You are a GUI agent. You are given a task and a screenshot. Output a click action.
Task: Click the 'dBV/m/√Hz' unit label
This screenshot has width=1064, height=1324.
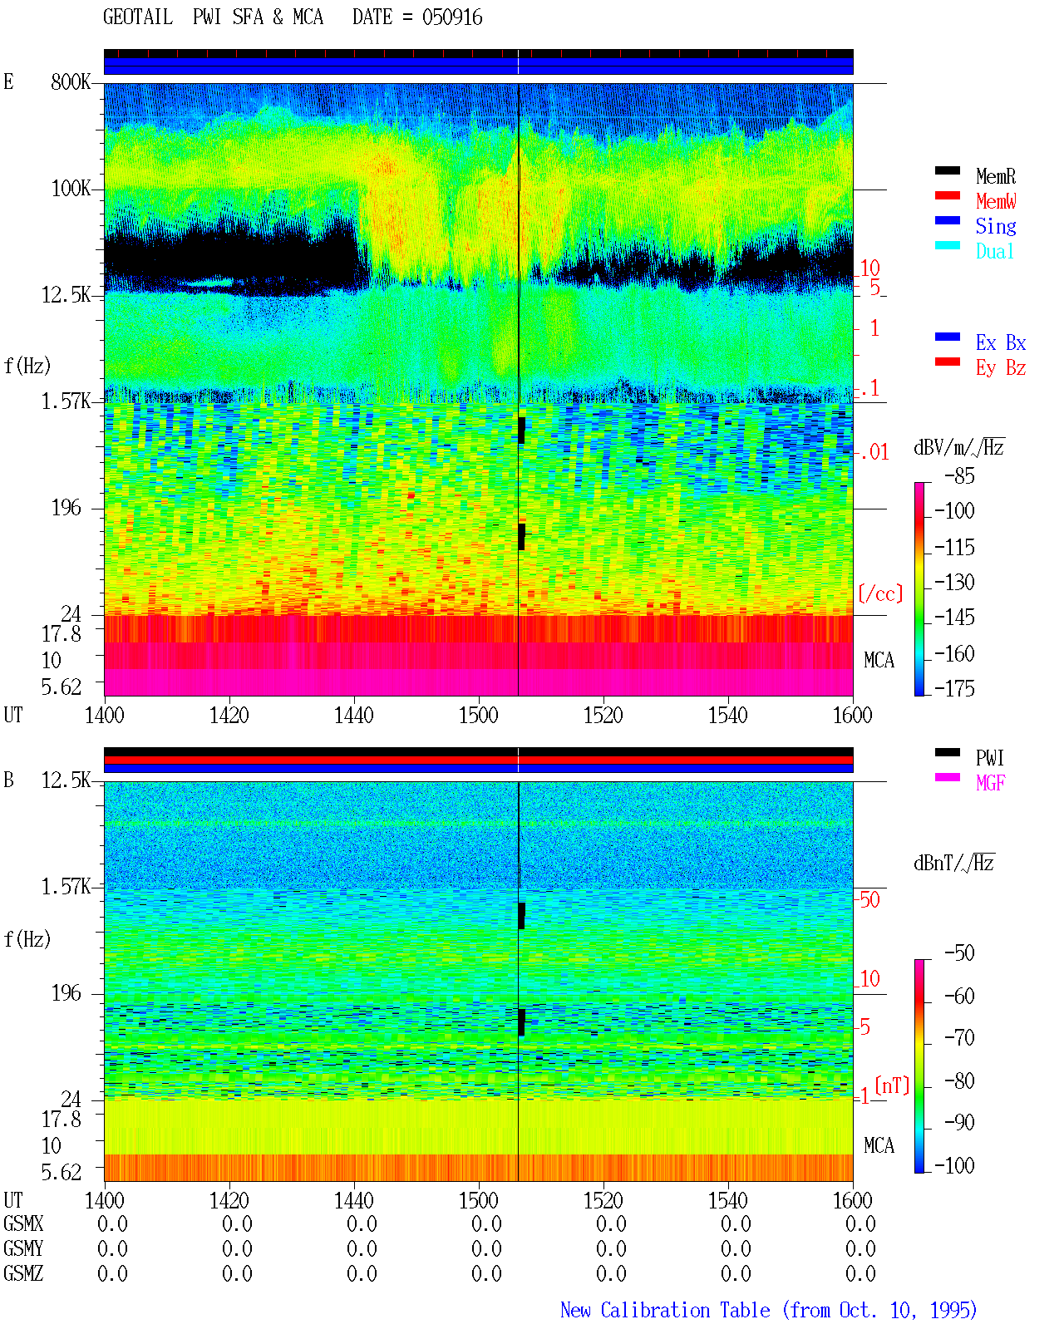[959, 447]
